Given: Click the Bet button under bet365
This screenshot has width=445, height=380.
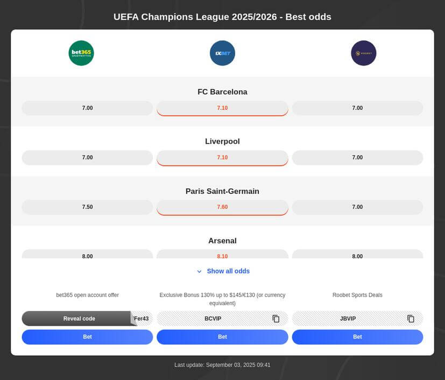Looking at the screenshot, I should [87, 337].
